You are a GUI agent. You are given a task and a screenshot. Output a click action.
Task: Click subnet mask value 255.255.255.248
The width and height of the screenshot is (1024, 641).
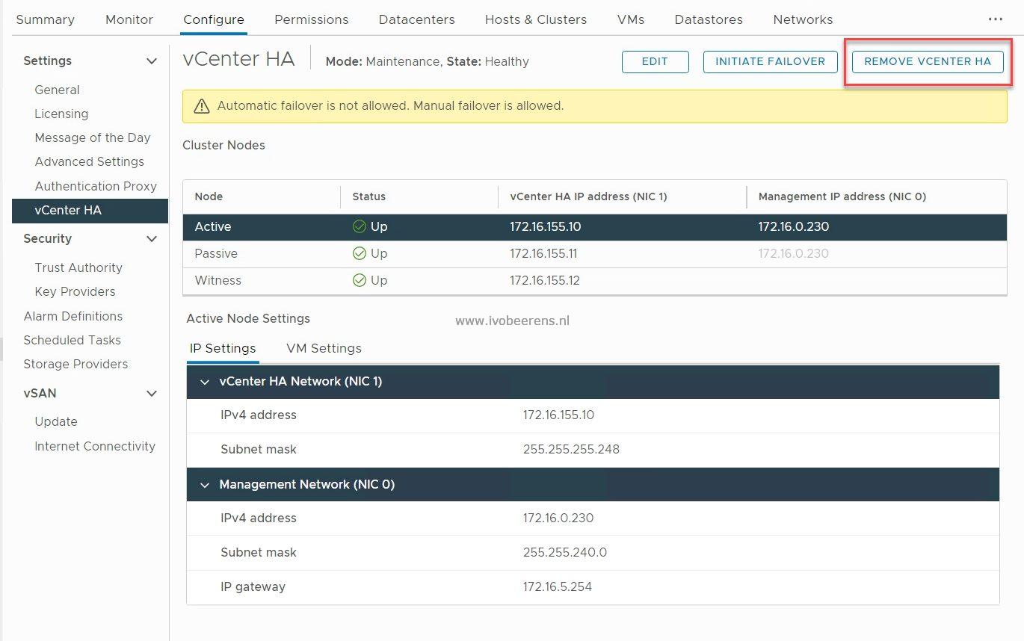coord(571,449)
